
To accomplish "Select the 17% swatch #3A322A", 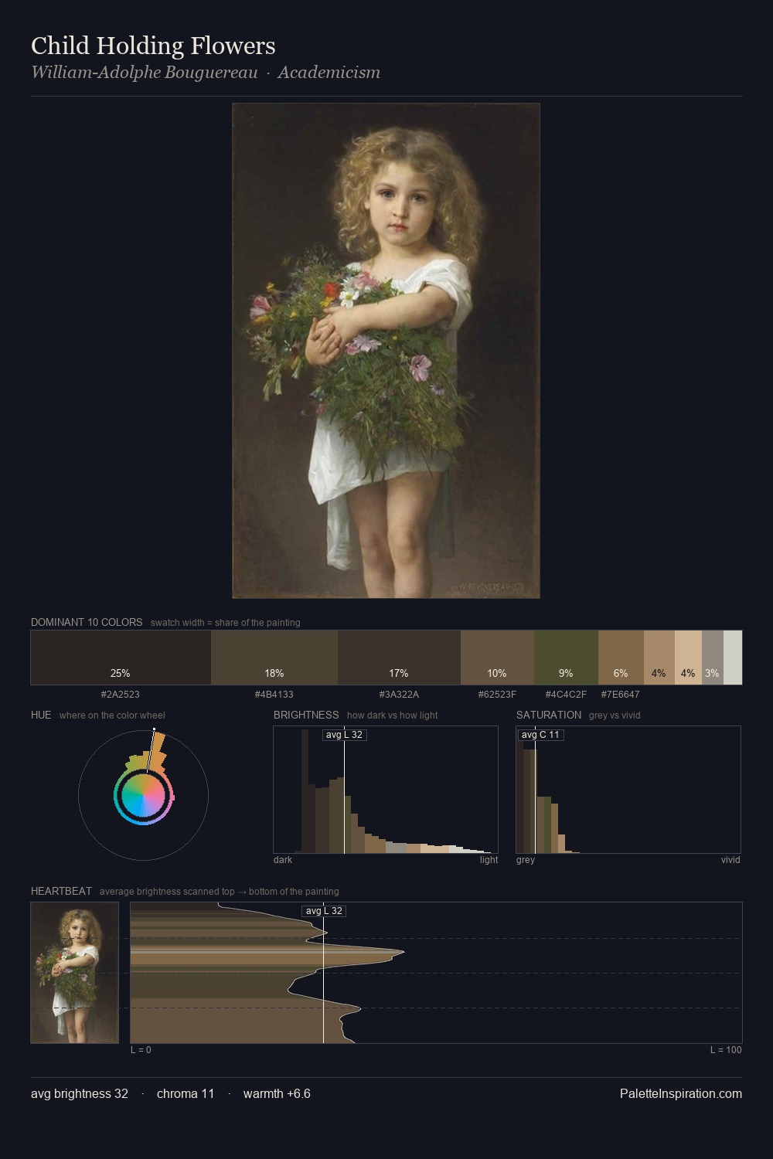I will click(399, 658).
